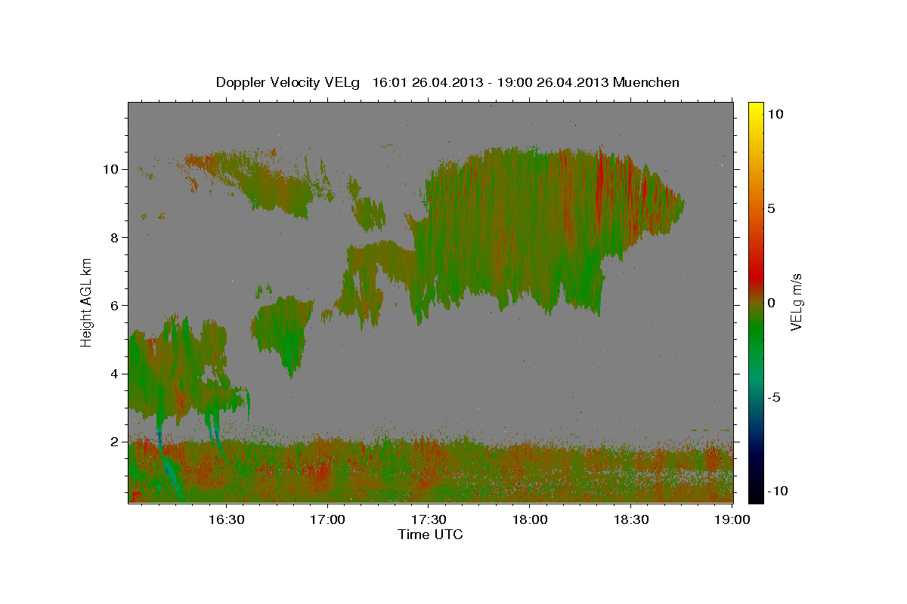907x604 pixels.
Task: Click the plot title 'Doppler Velocity VELg'
Action: pyautogui.click(x=289, y=82)
